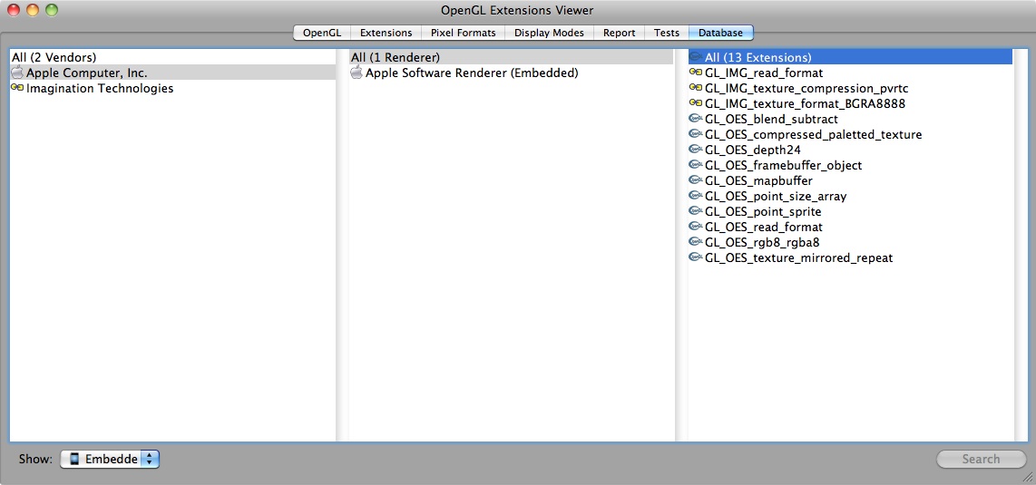
Task: Click the OpenGL icon for GL_OES_read_format
Action: click(695, 227)
